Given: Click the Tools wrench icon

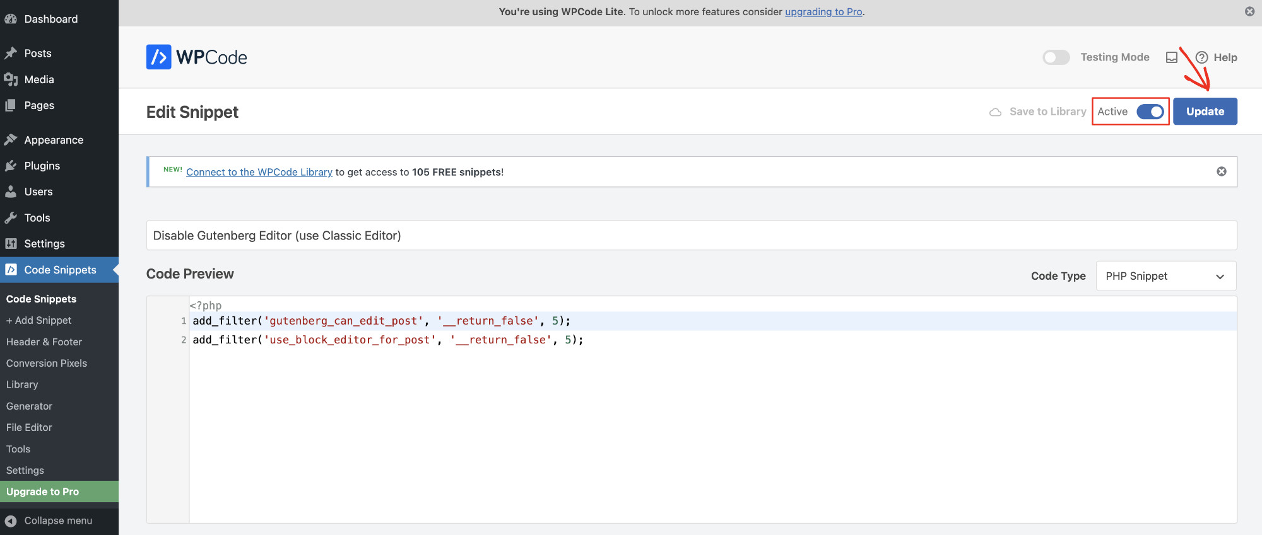Looking at the screenshot, I should pyautogui.click(x=11, y=217).
